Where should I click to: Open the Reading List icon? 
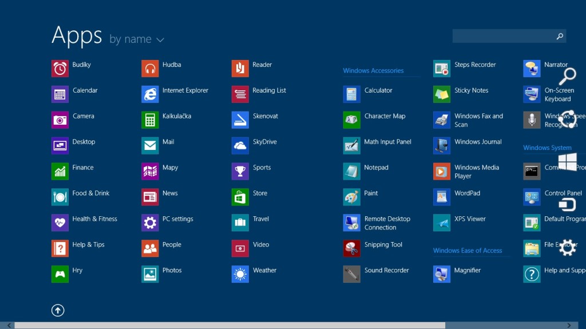click(240, 94)
